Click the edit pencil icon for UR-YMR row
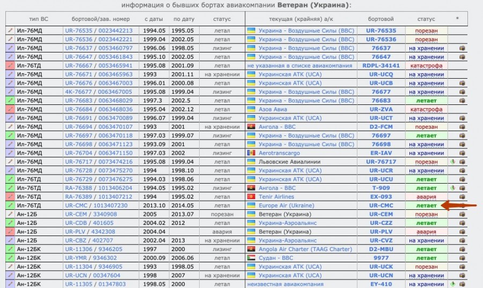483x288 pixels. tap(10, 258)
